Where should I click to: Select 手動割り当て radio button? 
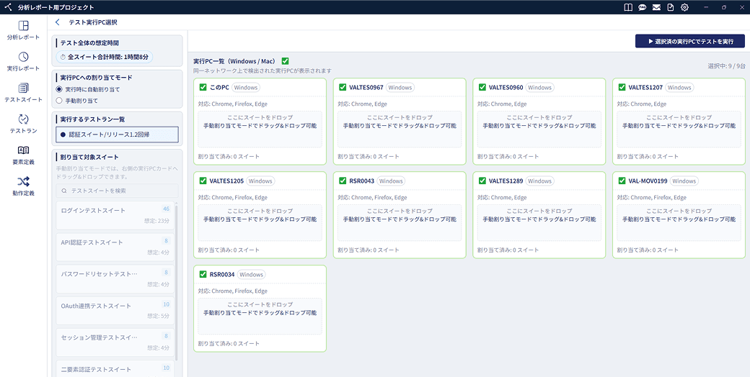[59, 101]
